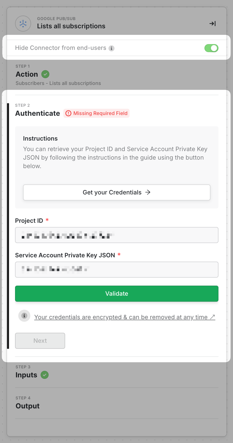This screenshot has width=233, height=443.
Task: Click the Project ID input field
Action: pyautogui.click(x=116, y=235)
